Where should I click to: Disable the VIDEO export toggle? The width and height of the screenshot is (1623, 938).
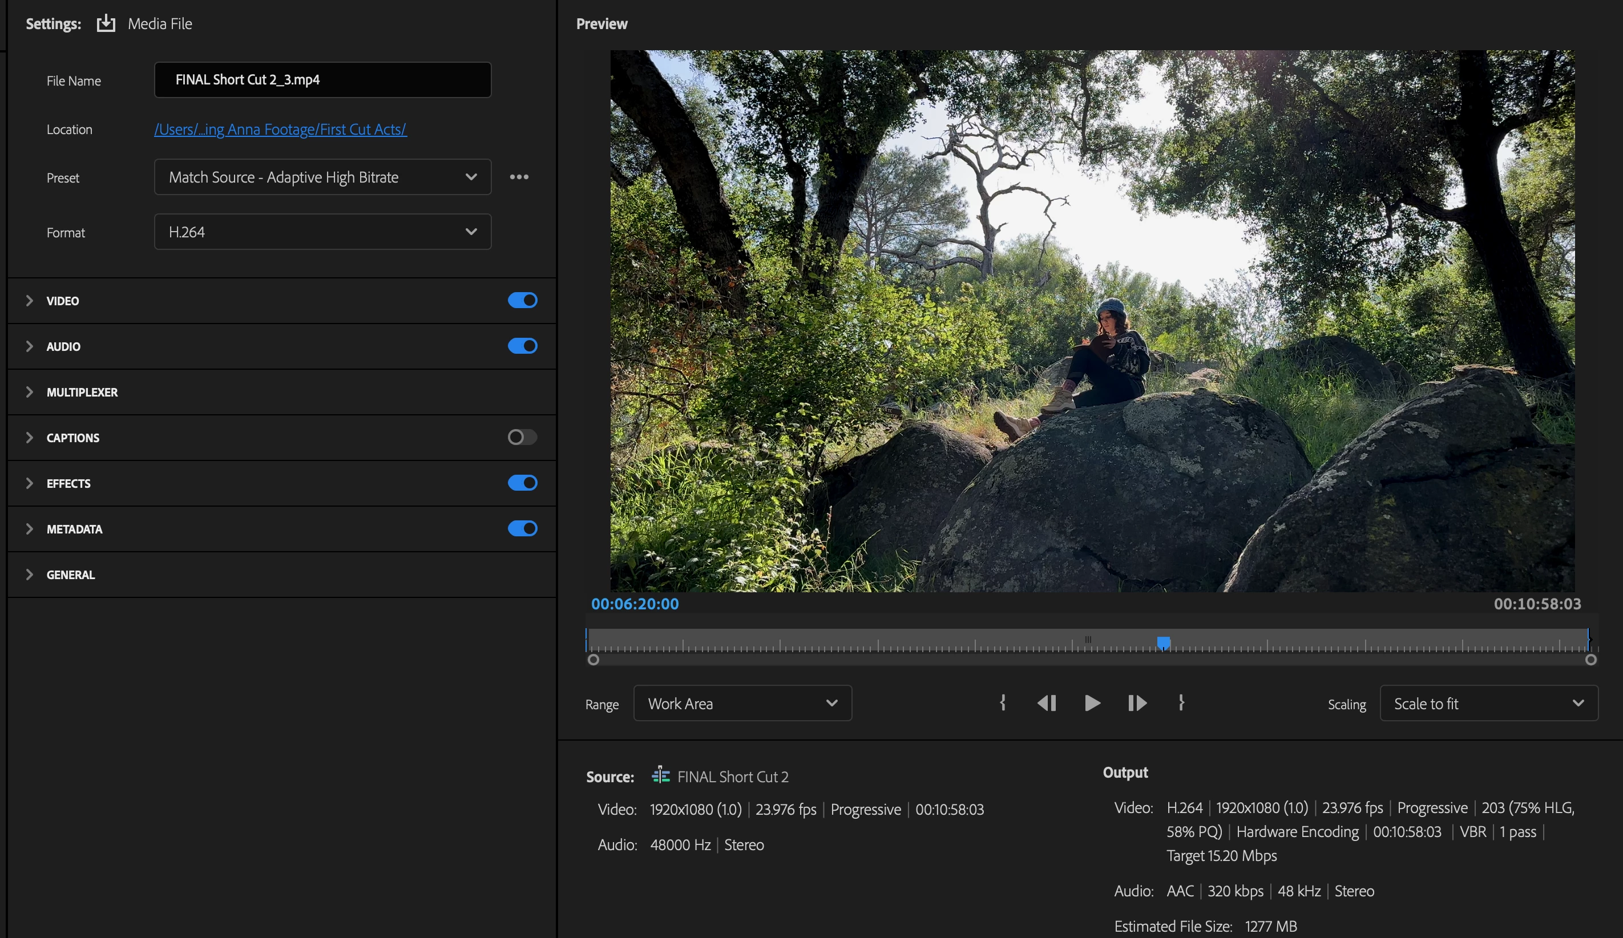click(522, 301)
